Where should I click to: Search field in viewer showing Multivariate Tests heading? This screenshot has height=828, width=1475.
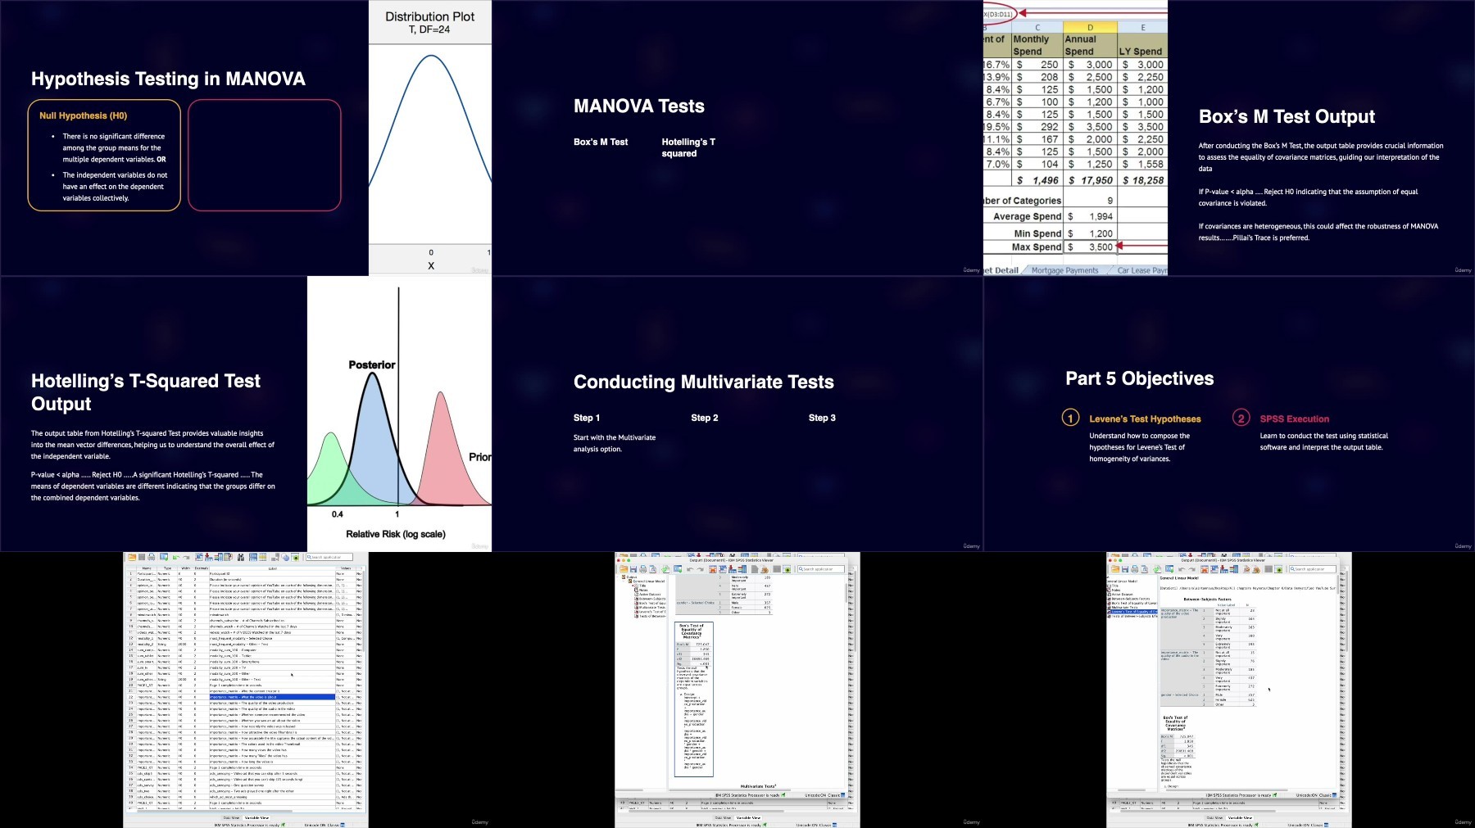[x=821, y=569]
